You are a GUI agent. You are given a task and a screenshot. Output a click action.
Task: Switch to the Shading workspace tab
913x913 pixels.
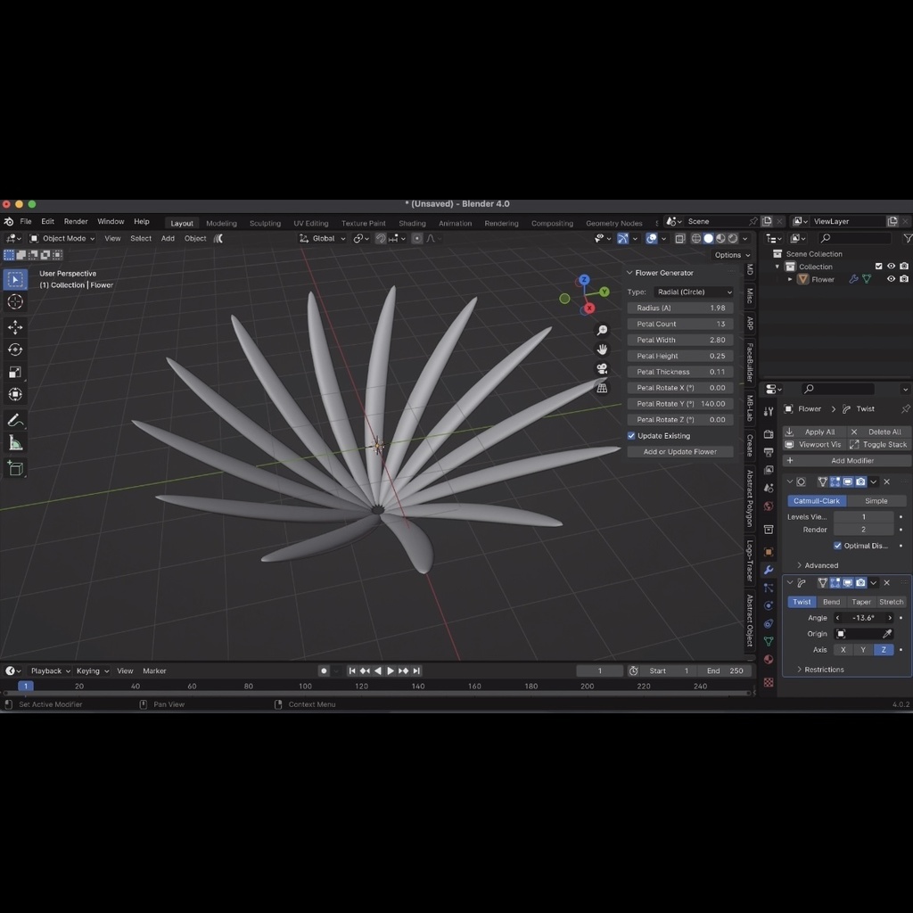412,222
